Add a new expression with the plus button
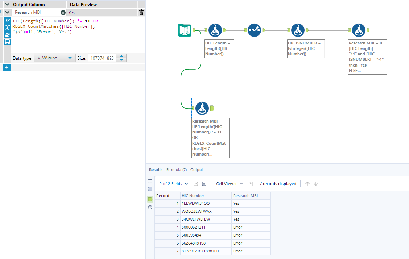 [7, 67]
